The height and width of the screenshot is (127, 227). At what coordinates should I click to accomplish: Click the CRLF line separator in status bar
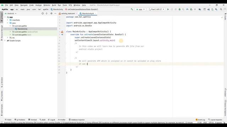tap(205, 122)
